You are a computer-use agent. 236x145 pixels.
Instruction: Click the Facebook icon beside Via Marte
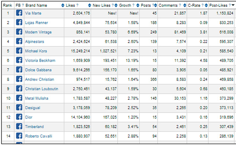(19, 13)
